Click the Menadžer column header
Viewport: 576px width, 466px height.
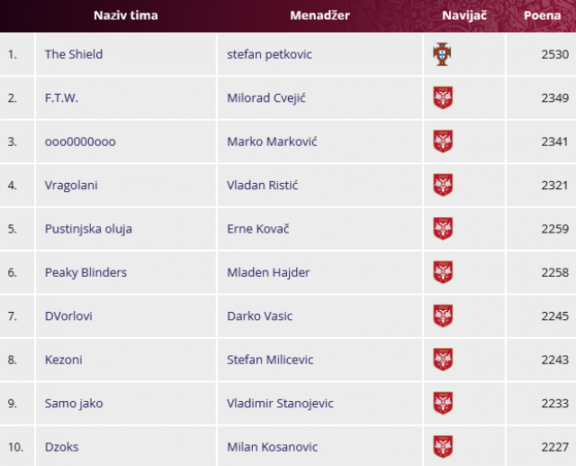(319, 15)
